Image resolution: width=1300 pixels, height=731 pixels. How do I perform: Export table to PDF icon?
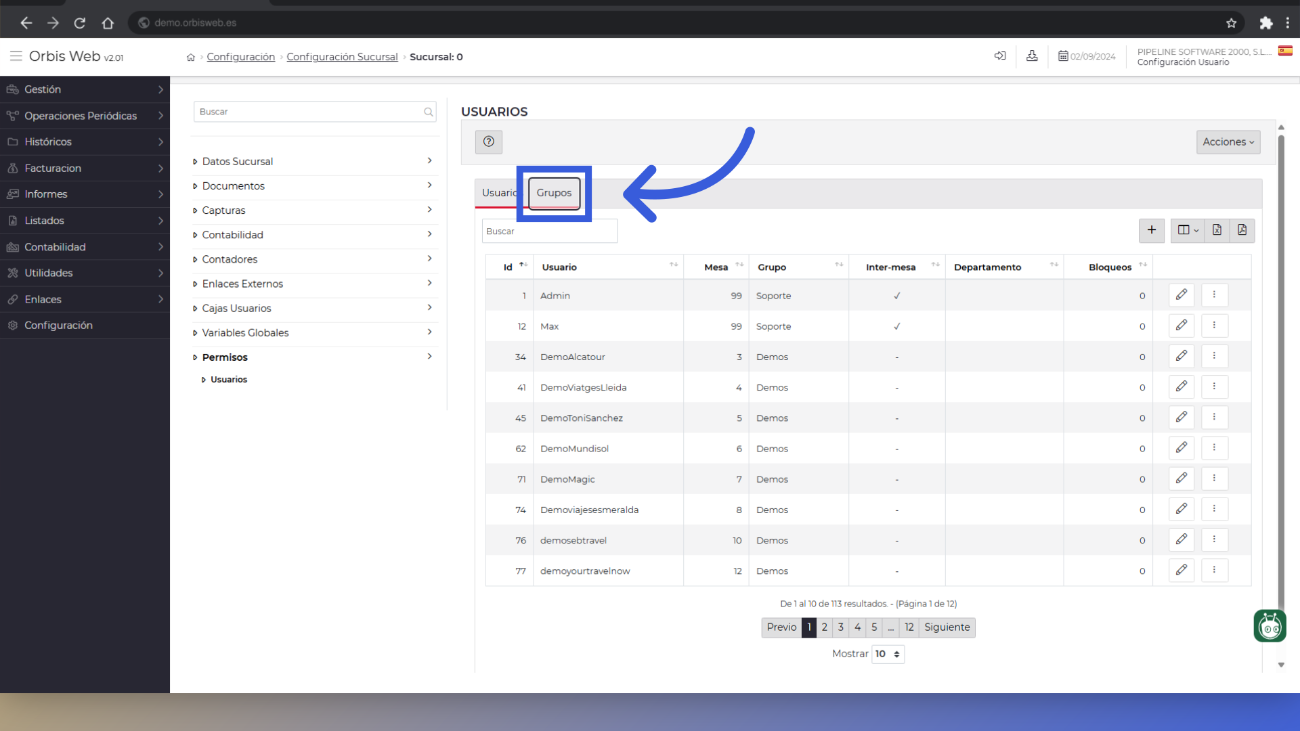[x=1242, y=230]
